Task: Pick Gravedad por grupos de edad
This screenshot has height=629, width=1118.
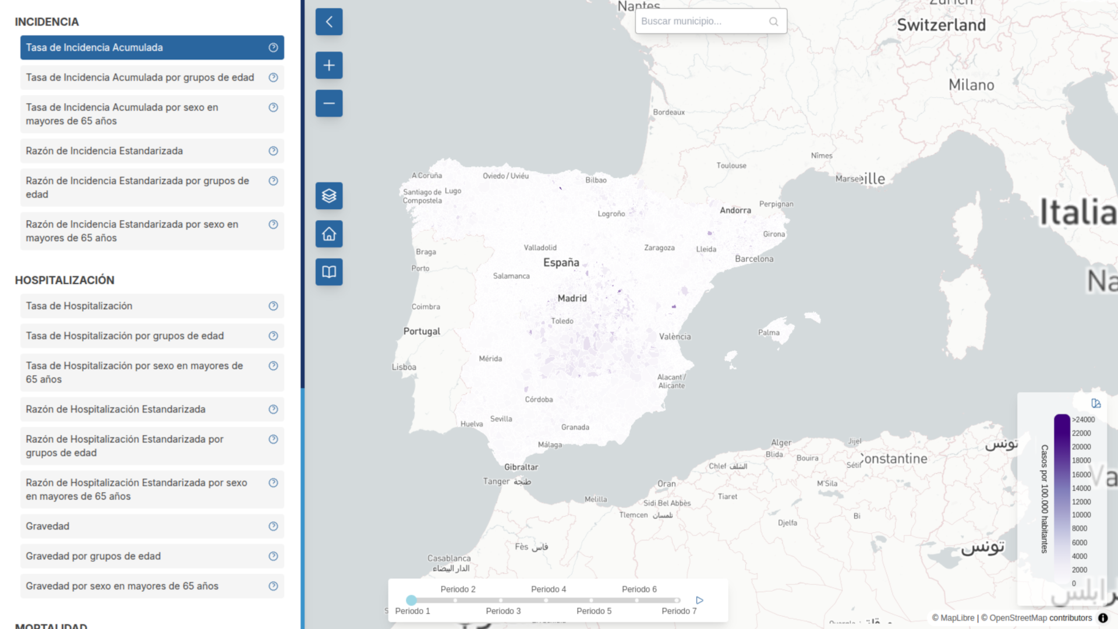Action: (x=152, y=556)
